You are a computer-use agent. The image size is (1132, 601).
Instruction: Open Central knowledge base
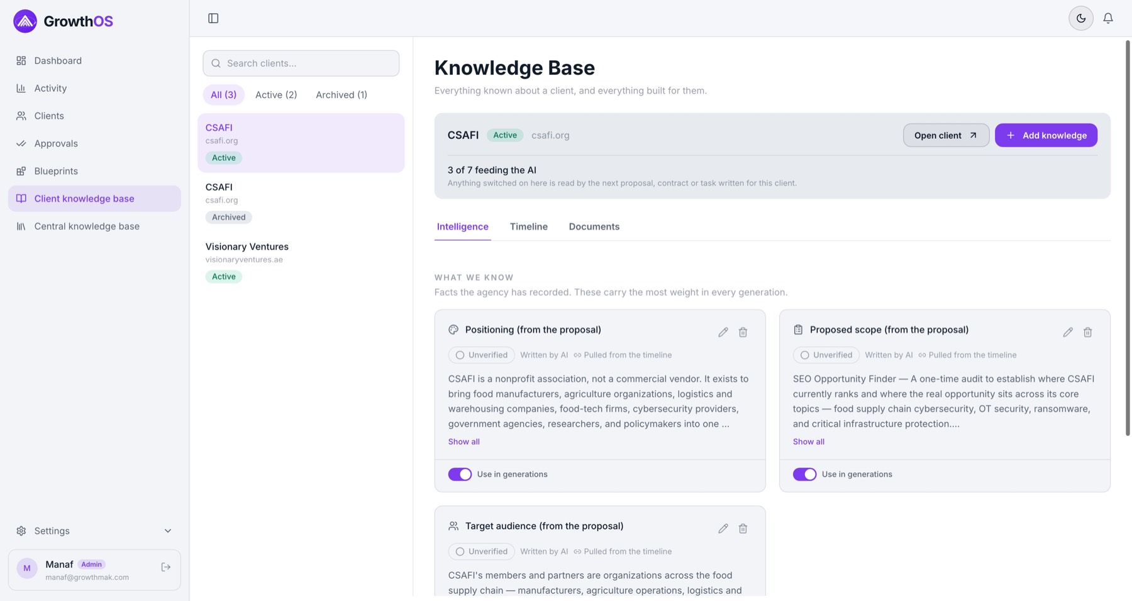click(94, 226)
